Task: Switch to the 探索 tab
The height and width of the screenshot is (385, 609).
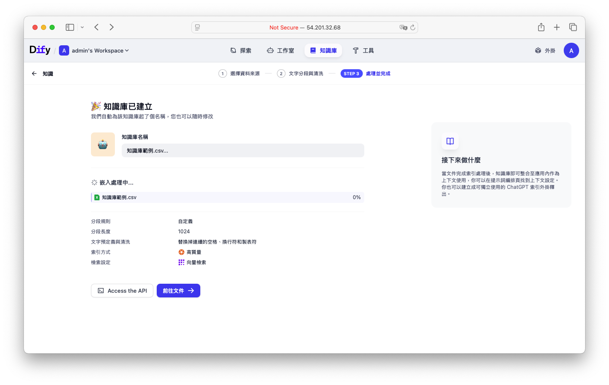Action: point(241,50)
